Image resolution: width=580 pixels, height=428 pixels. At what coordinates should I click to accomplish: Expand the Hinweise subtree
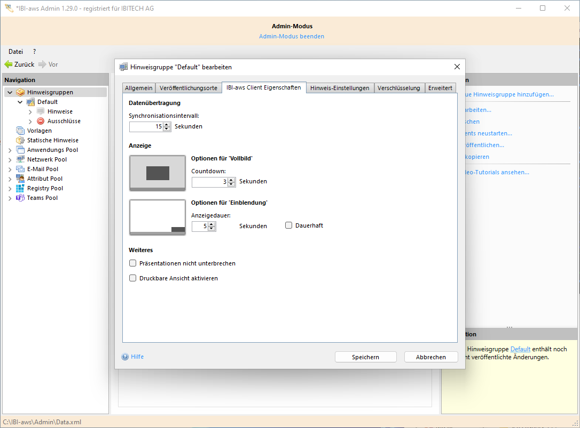click(30, 111)
